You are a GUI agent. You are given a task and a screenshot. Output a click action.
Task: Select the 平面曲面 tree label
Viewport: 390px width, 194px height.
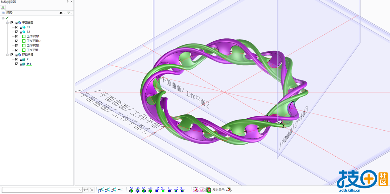28,23
